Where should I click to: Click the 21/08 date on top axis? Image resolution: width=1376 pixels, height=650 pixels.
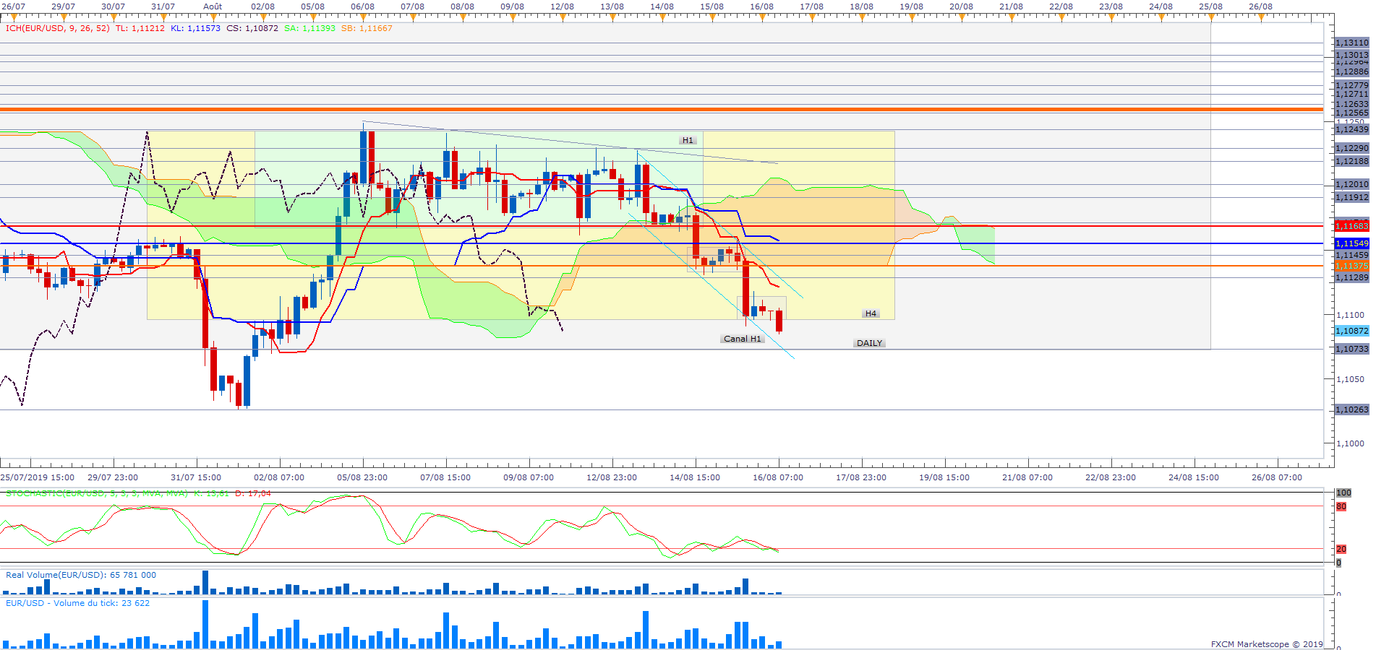pyautogui.click(x=1011, y=6)
